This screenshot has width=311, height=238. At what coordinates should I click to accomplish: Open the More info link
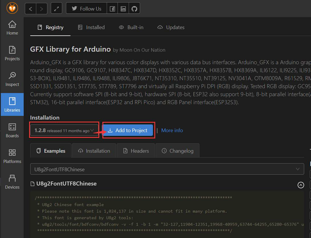[x=172, y=130]
